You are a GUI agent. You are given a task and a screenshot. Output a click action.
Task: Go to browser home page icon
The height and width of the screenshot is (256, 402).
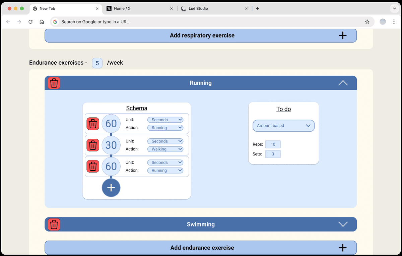tap(42, 22)
